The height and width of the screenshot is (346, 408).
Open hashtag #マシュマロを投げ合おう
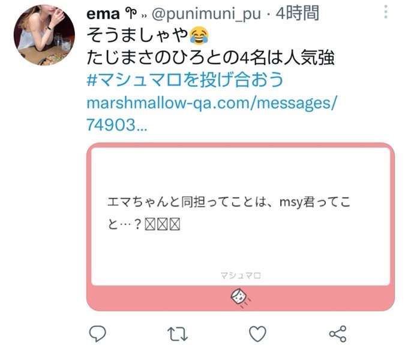tap(185, 80)
